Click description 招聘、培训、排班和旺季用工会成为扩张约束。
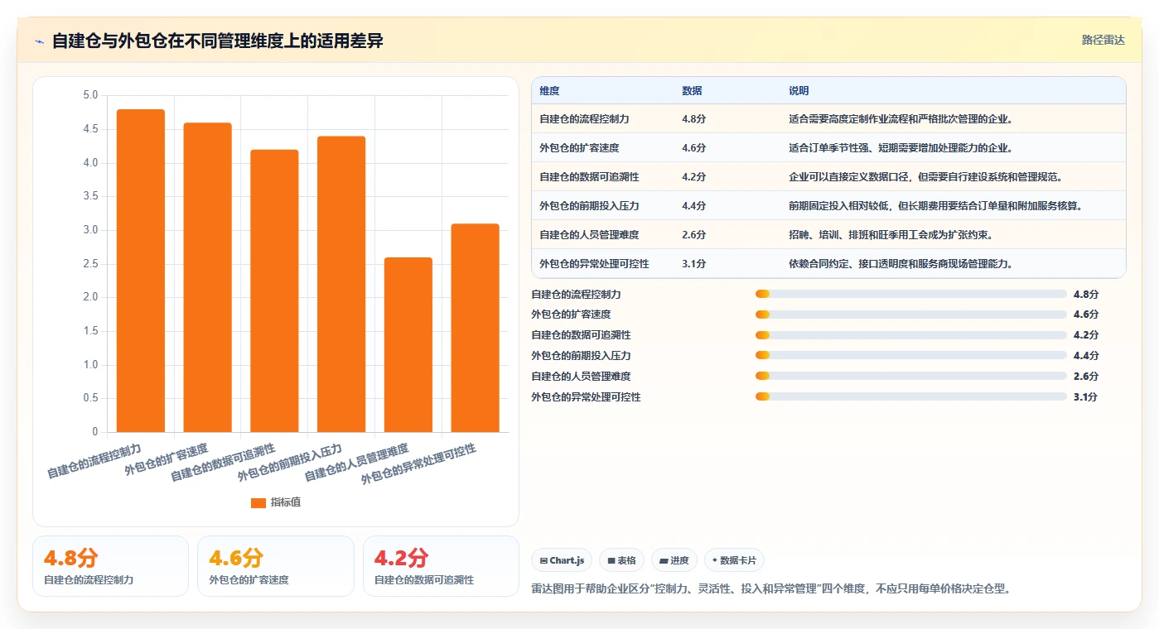 click(x=891, y=235)
